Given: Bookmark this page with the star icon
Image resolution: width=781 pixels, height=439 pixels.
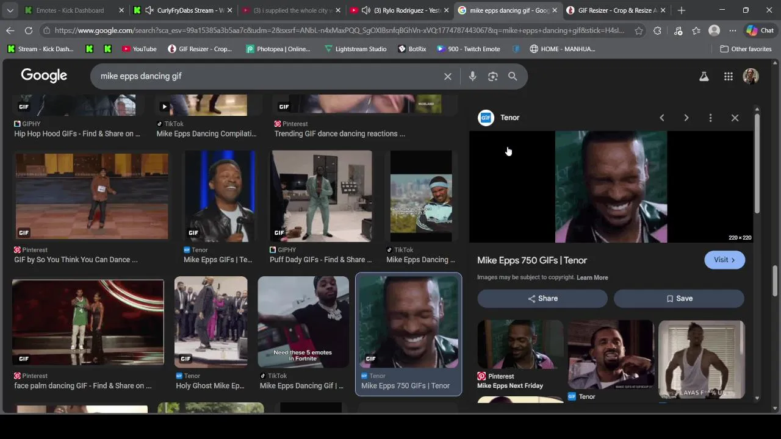Looking at the screenshot, I should pyautogui.click(x=639, y=30).
